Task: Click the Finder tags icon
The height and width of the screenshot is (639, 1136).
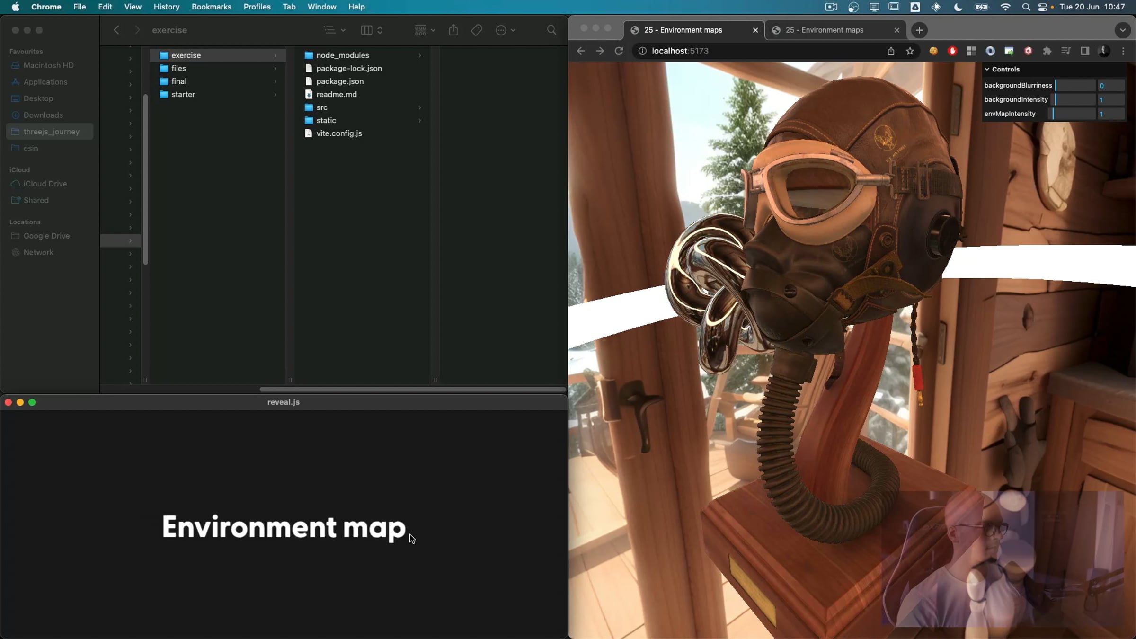Action: point(477,30)
